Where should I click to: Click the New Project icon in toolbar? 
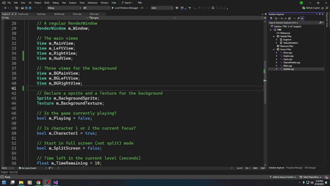coord(16,8)
